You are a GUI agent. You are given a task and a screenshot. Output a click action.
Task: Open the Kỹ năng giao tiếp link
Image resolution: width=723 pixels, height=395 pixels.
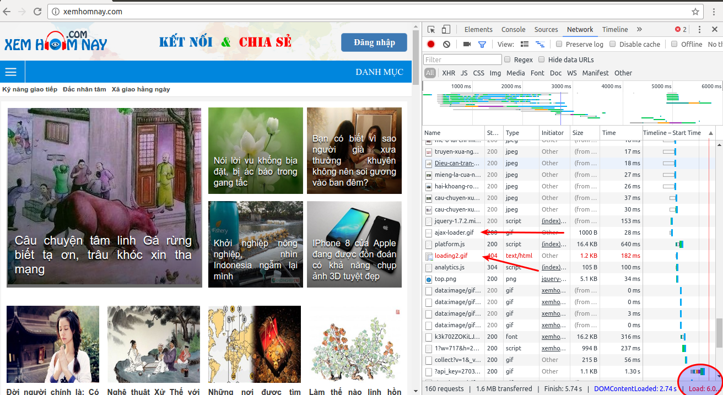pos(30,89)
